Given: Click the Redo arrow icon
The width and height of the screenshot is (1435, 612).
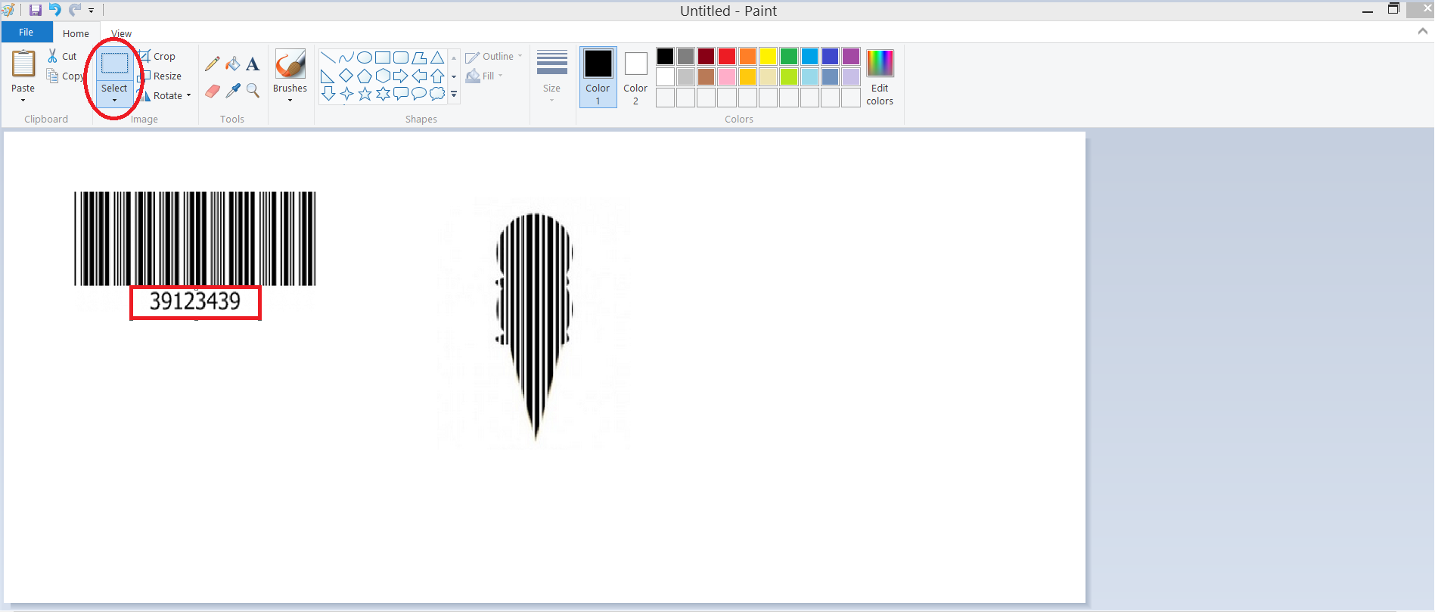Looking at the screenshot, I should click(x=74, y=10).
